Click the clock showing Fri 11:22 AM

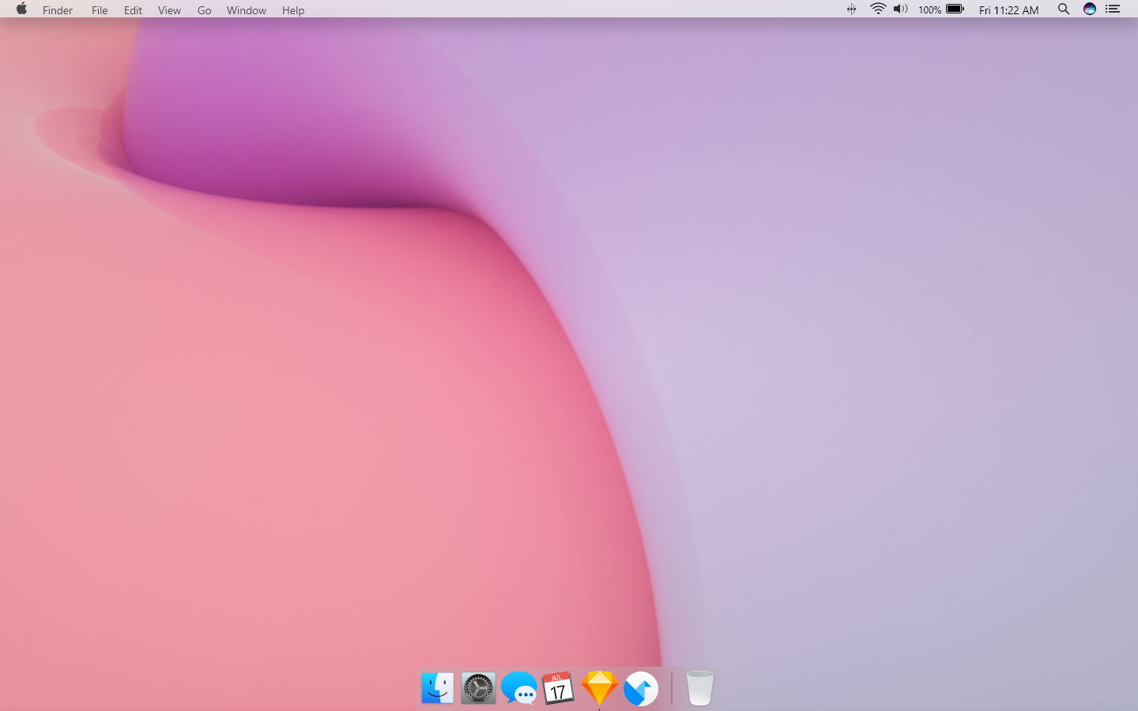[x=1008, y=10]
